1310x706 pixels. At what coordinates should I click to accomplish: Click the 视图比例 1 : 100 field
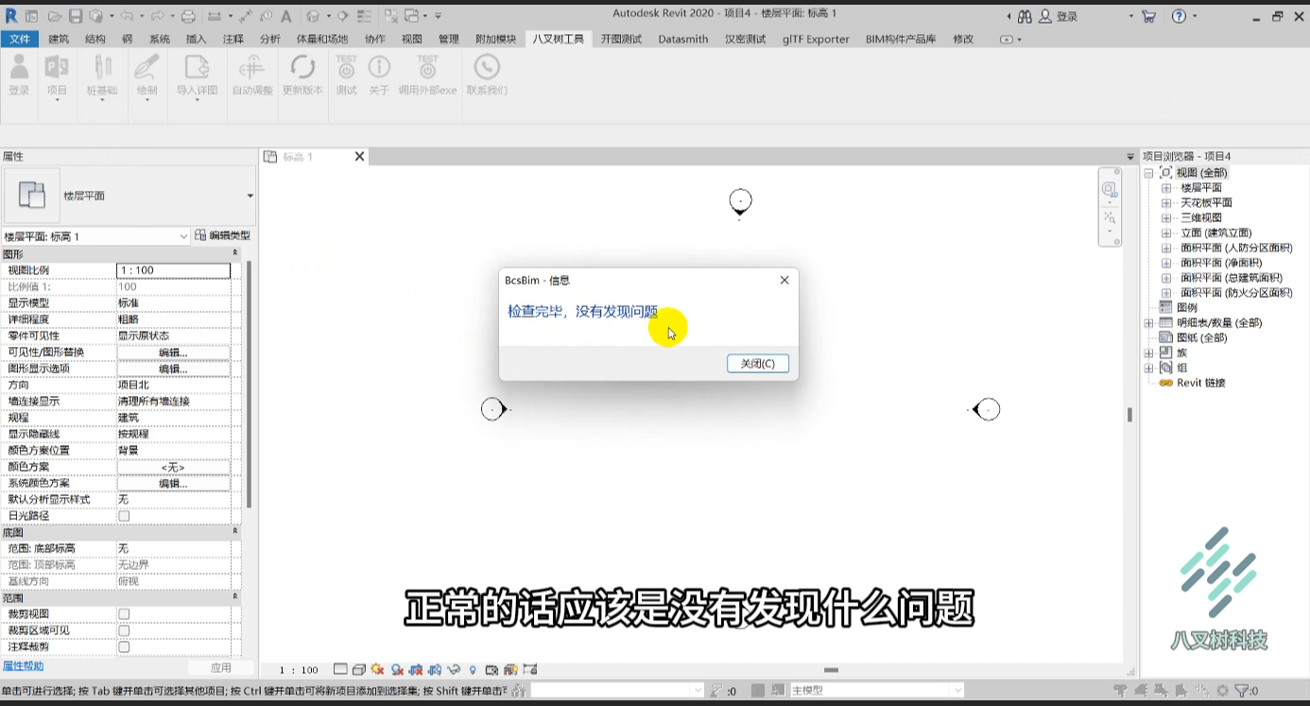point(173,270)
